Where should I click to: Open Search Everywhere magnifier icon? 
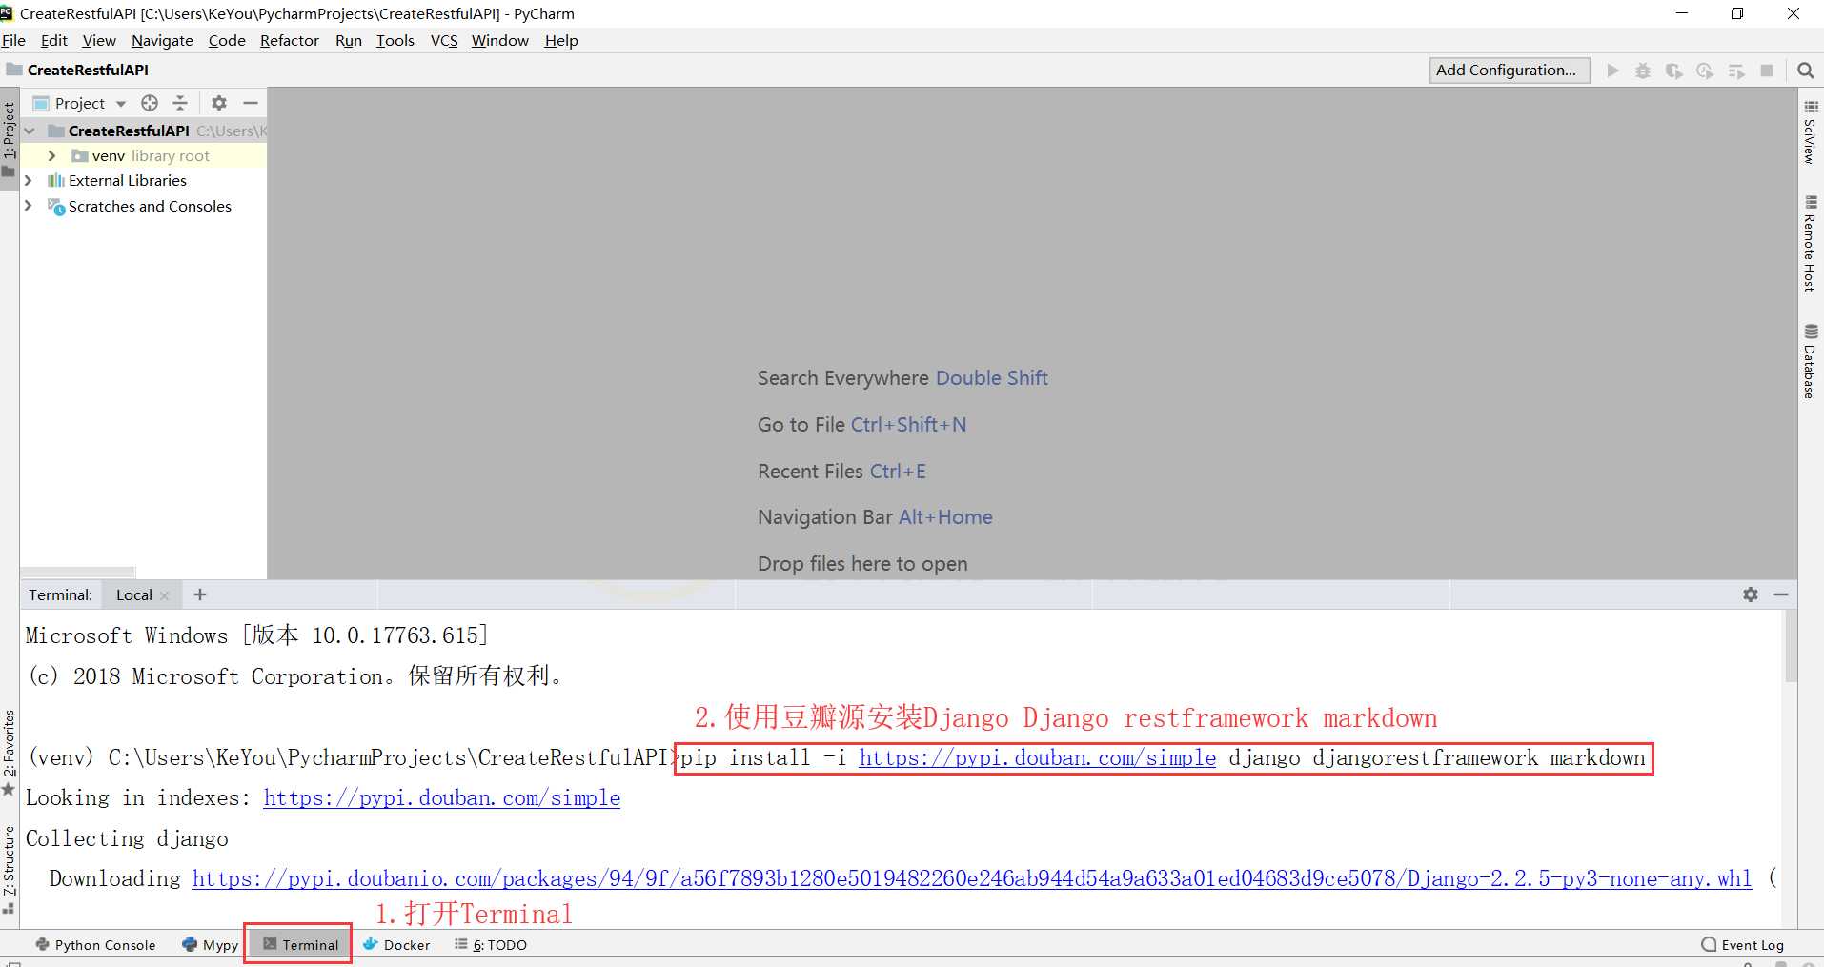pyautogui.click(x=1805, y=71)
